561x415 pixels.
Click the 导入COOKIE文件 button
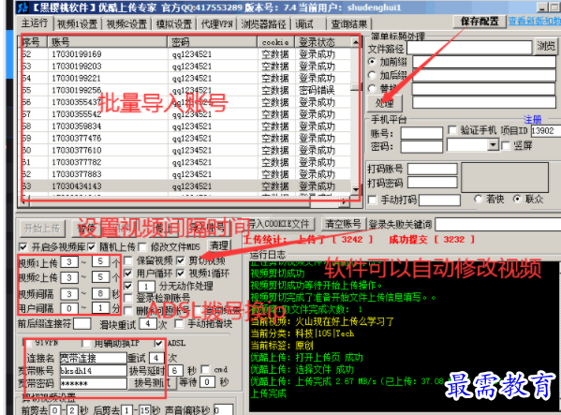[280, 224]
